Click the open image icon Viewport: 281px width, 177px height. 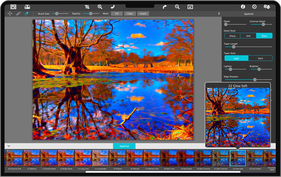pos(13,7)
